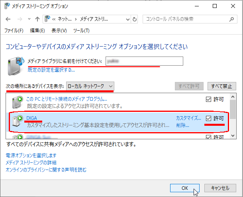The width and height of the screenshot is (243, 197).
Task: Click the Back navigation arrow
Action: tap(8, 19)
